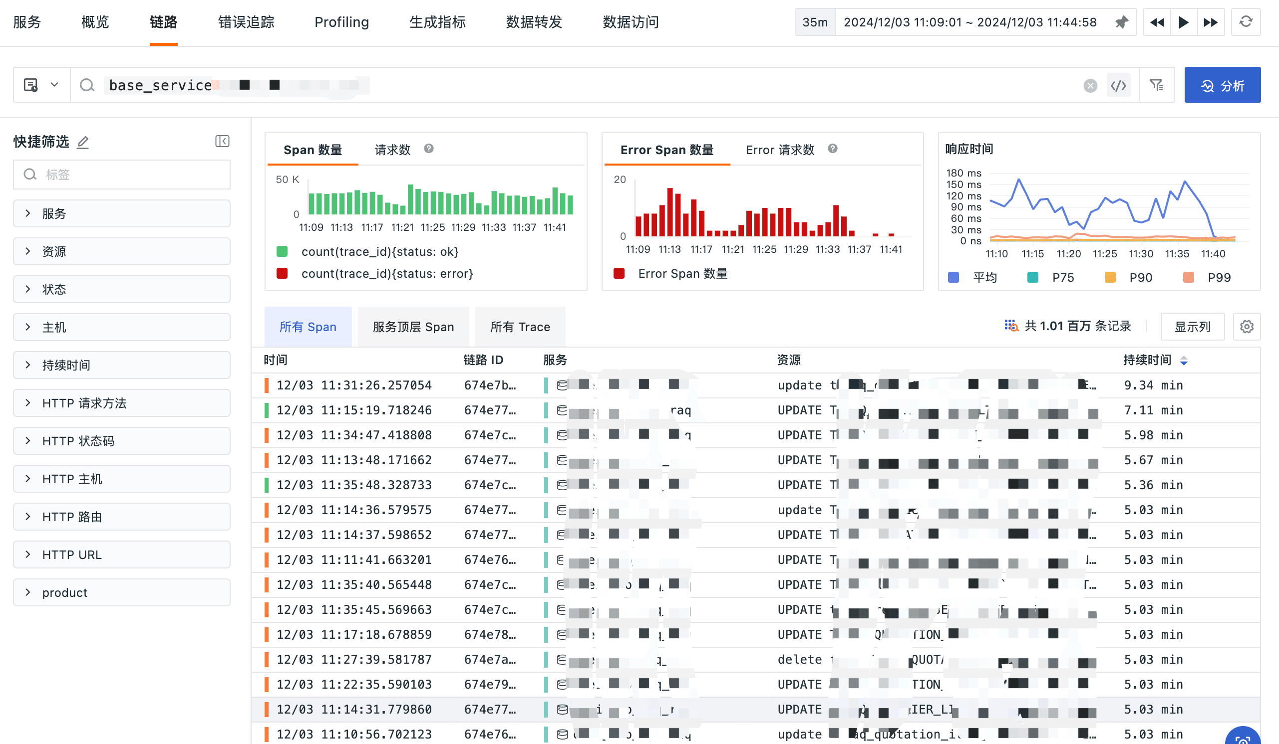Pin the selected time range
Viewport: 1279px width, 744px height.
pyautogui.click(x=1122, y=22)
